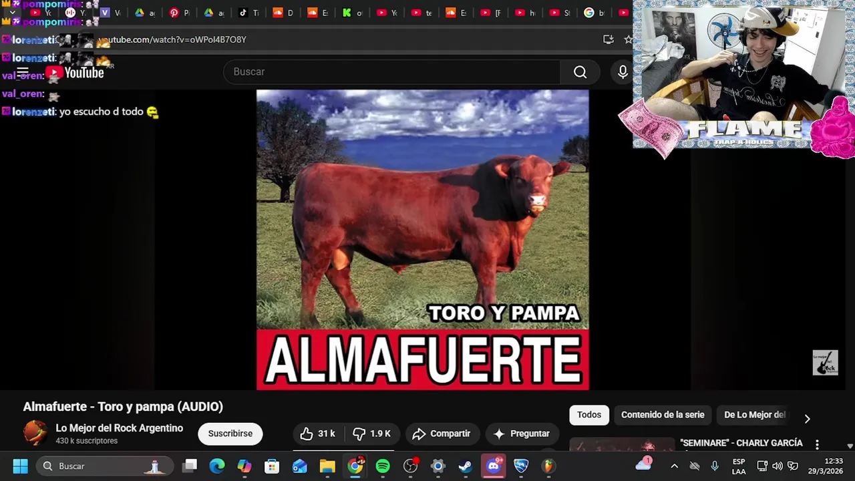
Task: Toggle the microphone icon in system tray
Action: (x=715, y=466)
